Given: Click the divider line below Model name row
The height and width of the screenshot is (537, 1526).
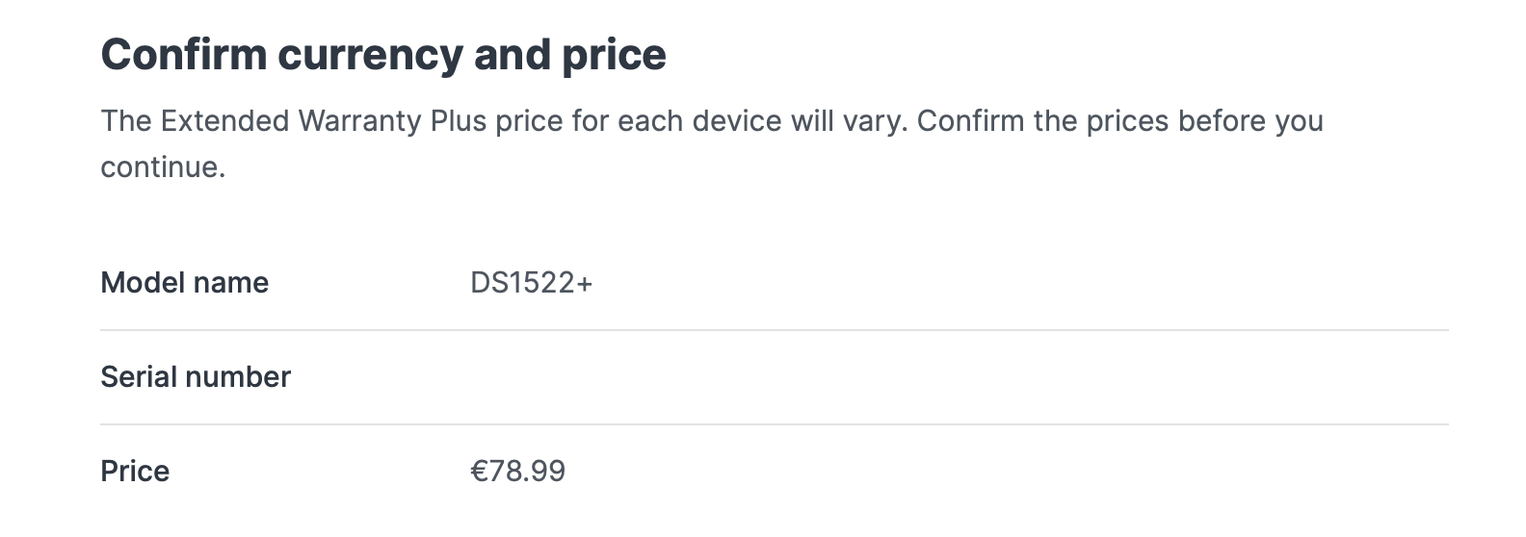Looking at the screenshot, I should point(774,330).
